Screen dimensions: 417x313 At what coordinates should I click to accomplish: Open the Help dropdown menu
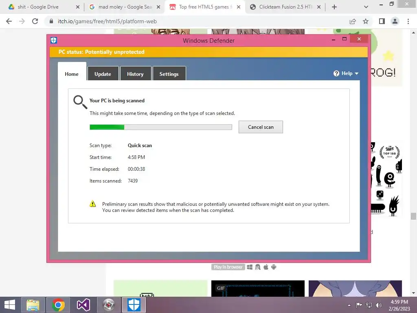[x=346, y=73]
